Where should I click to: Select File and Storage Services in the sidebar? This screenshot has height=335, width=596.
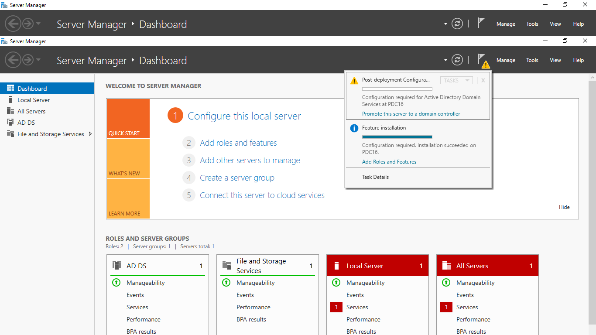pyautogui.click(x=47, y=134)
